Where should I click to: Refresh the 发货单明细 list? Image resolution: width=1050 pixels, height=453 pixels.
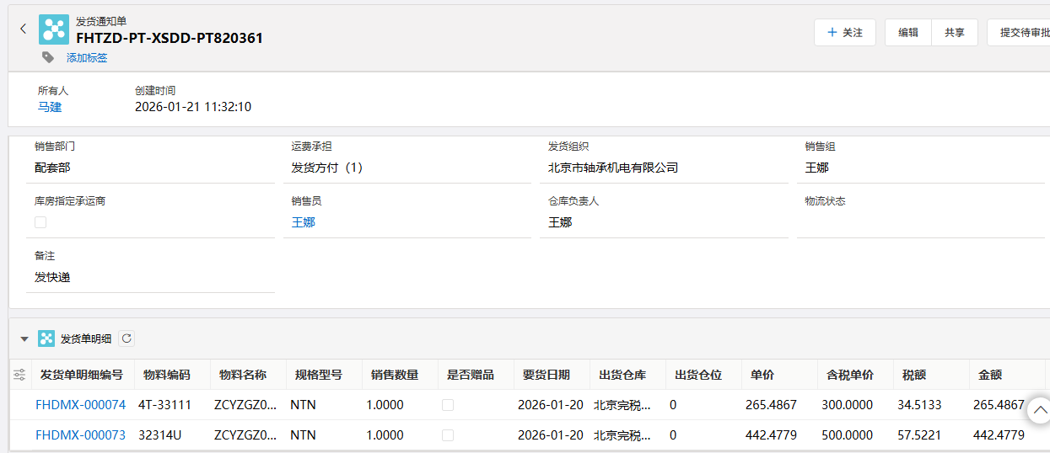click(127, 338)
